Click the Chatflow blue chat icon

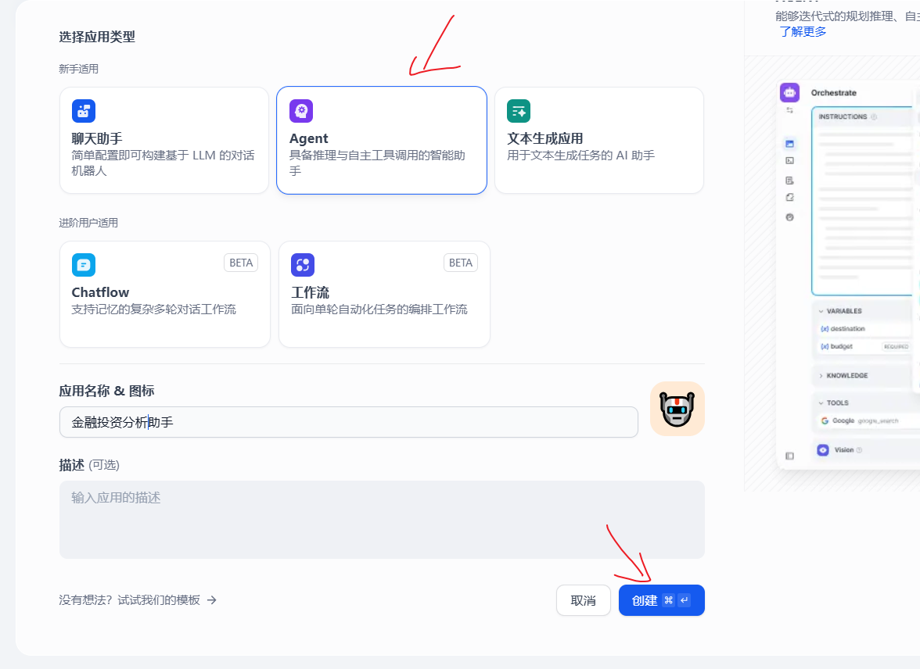point(84,265)
